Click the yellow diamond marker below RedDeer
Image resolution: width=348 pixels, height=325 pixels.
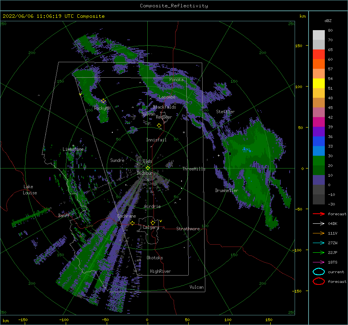pyautogui.click(x=159, y=126)
